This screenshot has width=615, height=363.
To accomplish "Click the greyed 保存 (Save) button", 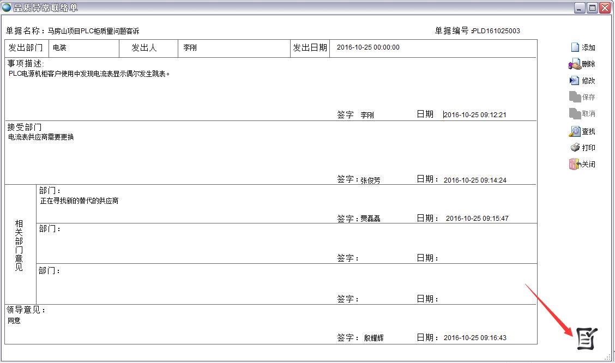I will pos(582,97).
